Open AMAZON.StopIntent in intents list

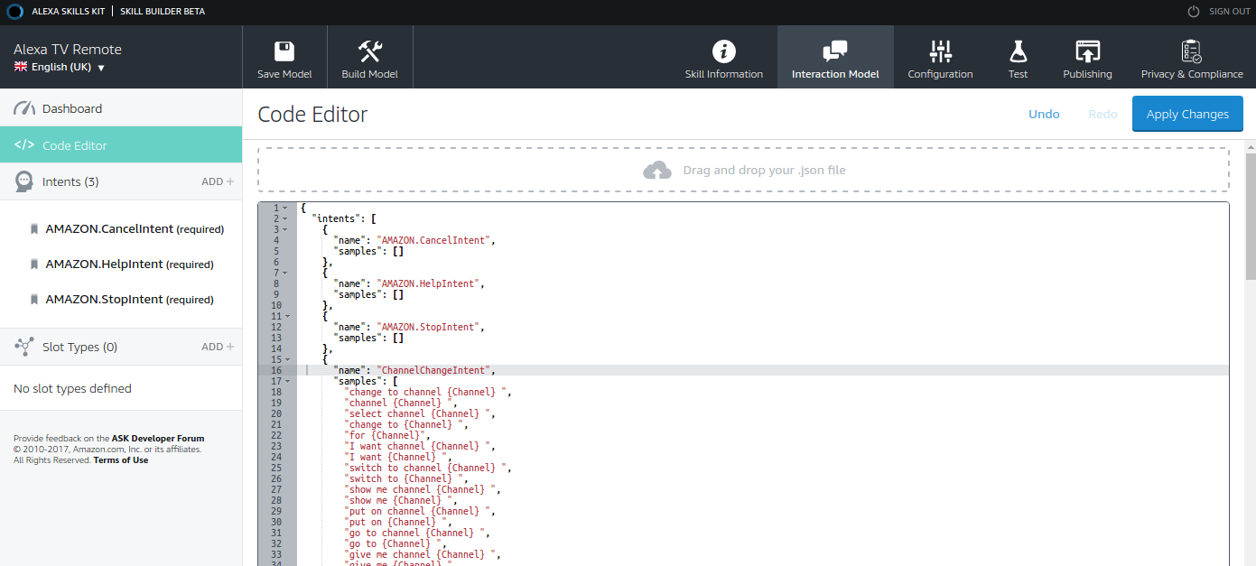click(129, 300)
